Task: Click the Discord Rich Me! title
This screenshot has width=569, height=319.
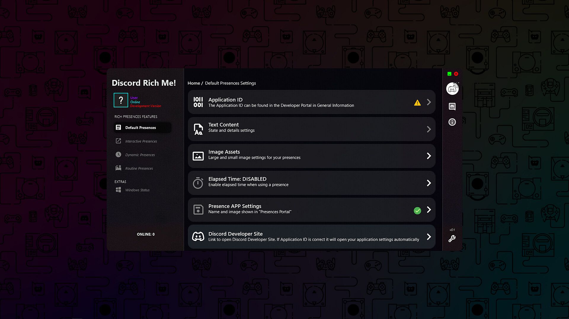Action: click(x=144, y=83)
